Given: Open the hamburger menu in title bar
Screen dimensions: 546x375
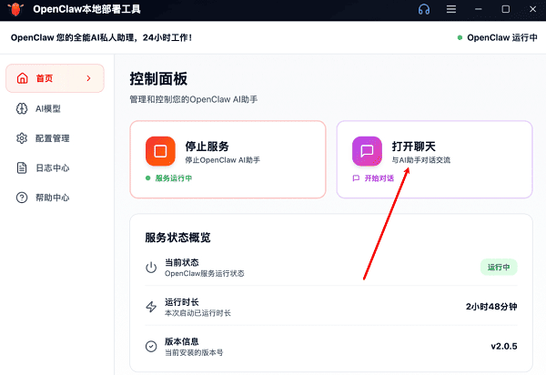Looking at the screenshot, I should tap(451, 9).
